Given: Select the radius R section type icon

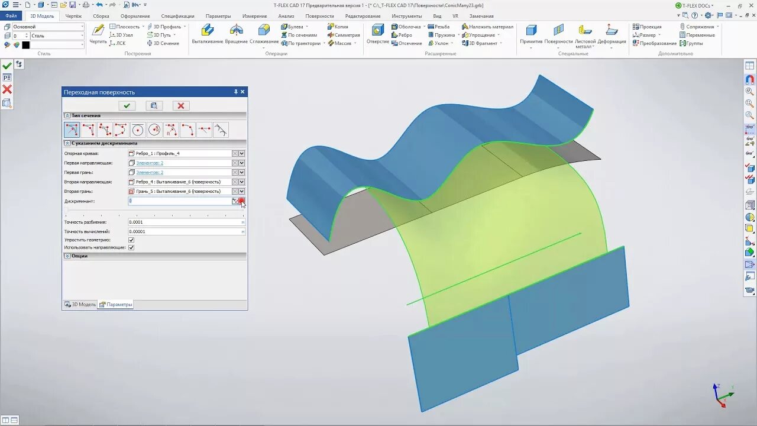Looking at the screenshot, I should point(171,130).
